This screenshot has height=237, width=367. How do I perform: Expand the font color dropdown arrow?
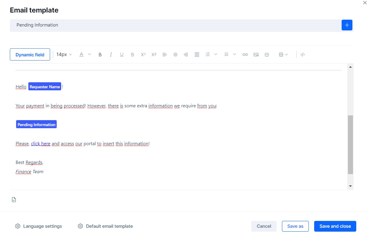(90, 55)
